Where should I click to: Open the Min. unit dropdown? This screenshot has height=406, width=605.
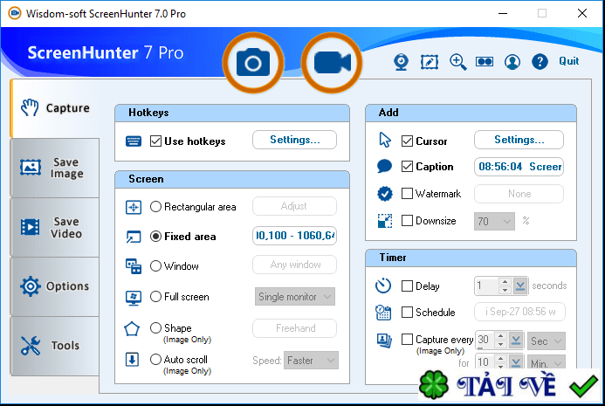pos(546,362)
